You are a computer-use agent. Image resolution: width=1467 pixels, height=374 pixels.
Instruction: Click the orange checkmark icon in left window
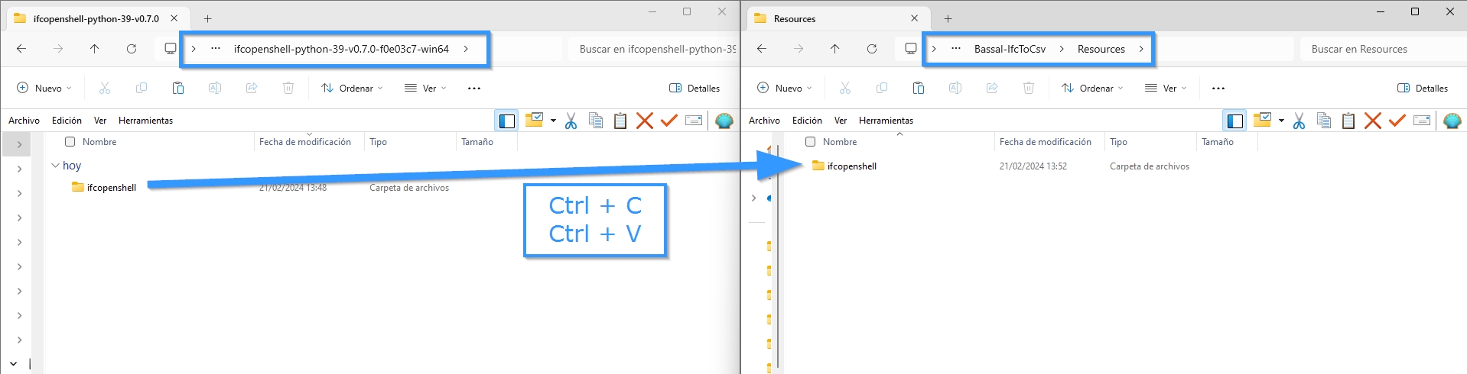click(x=669, y=121)
